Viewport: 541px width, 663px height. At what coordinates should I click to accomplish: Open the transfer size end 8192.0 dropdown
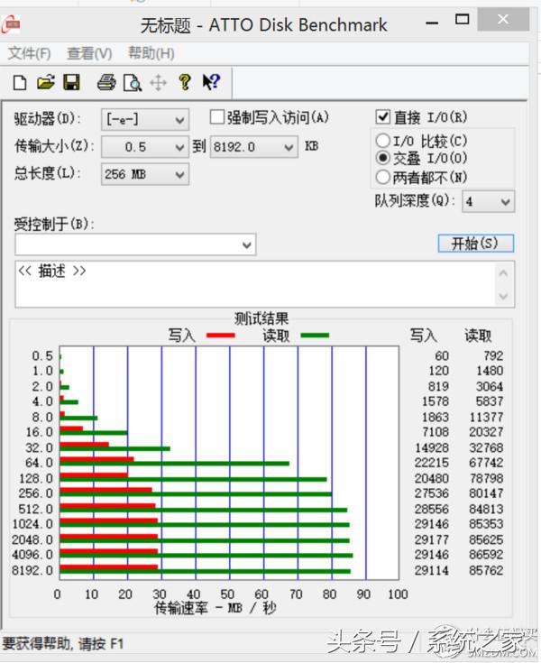tap(254, 147)
